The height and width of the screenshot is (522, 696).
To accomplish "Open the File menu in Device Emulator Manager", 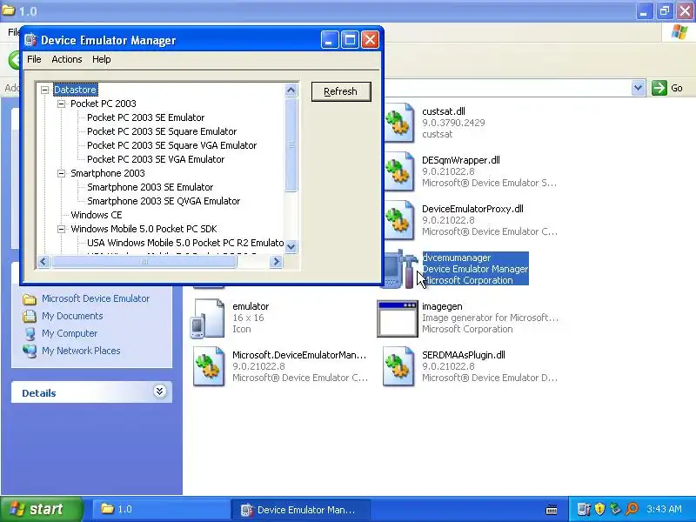I will tap(34, 59).
